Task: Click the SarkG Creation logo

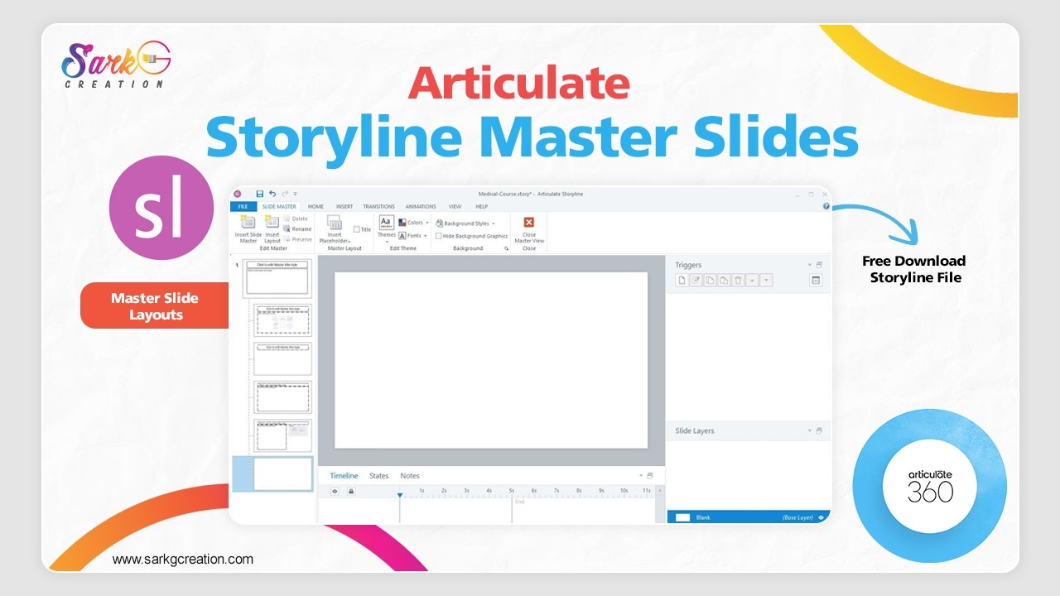Action: pos(116,65)
